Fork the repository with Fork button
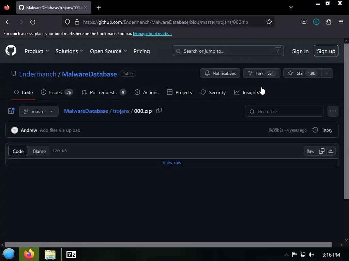 [x=262, y=73]
